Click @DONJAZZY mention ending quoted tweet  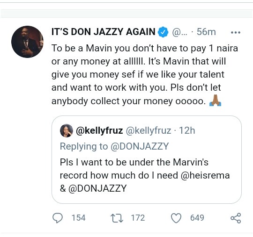(97, 188)
